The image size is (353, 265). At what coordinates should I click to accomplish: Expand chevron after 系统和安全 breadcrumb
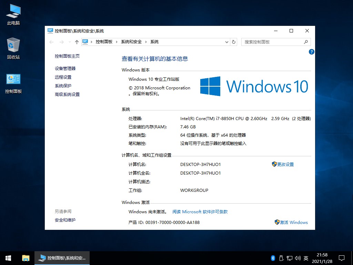click(x=146, y=42)
